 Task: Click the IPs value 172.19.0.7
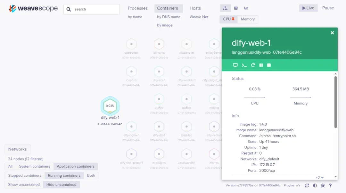click(x=267, y=165)
